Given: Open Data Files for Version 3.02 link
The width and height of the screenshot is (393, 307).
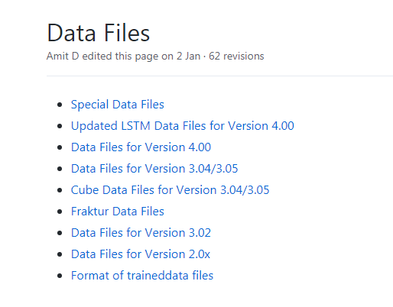Looking at the screenshot, I should click(x=141, y=233).
